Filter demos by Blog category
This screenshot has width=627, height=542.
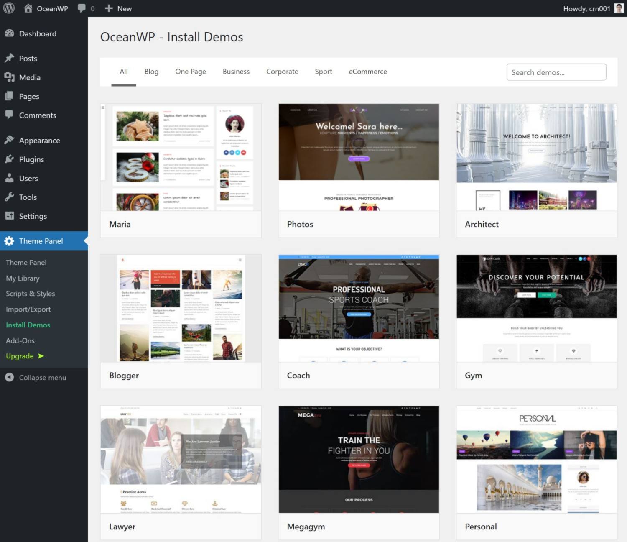tap(151, 72)
